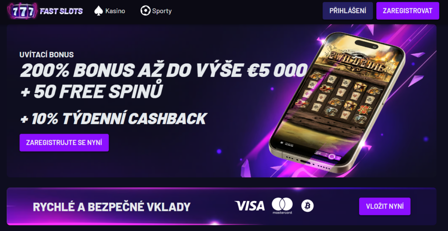Viewport: 448px width, 231px height.
Task: Click the PŘIHLÁŠENÍ login button
Action: pos(348,11)
